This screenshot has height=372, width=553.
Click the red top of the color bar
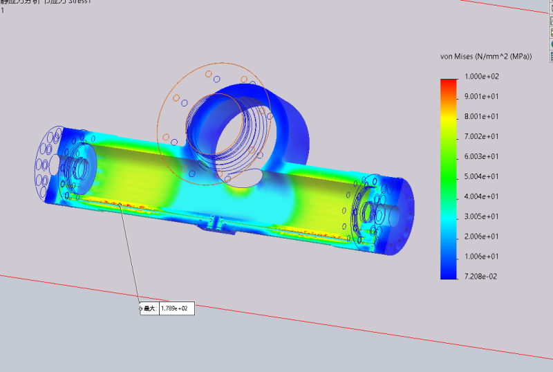click(x=448, y=83)
